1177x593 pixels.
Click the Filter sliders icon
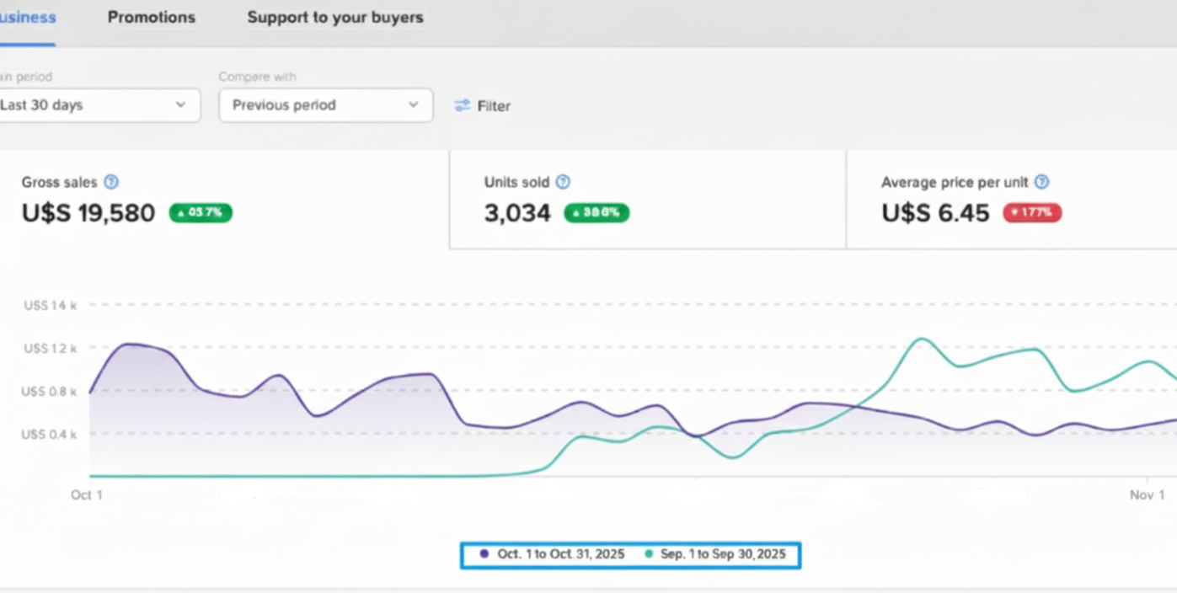[x=462, y=105]
